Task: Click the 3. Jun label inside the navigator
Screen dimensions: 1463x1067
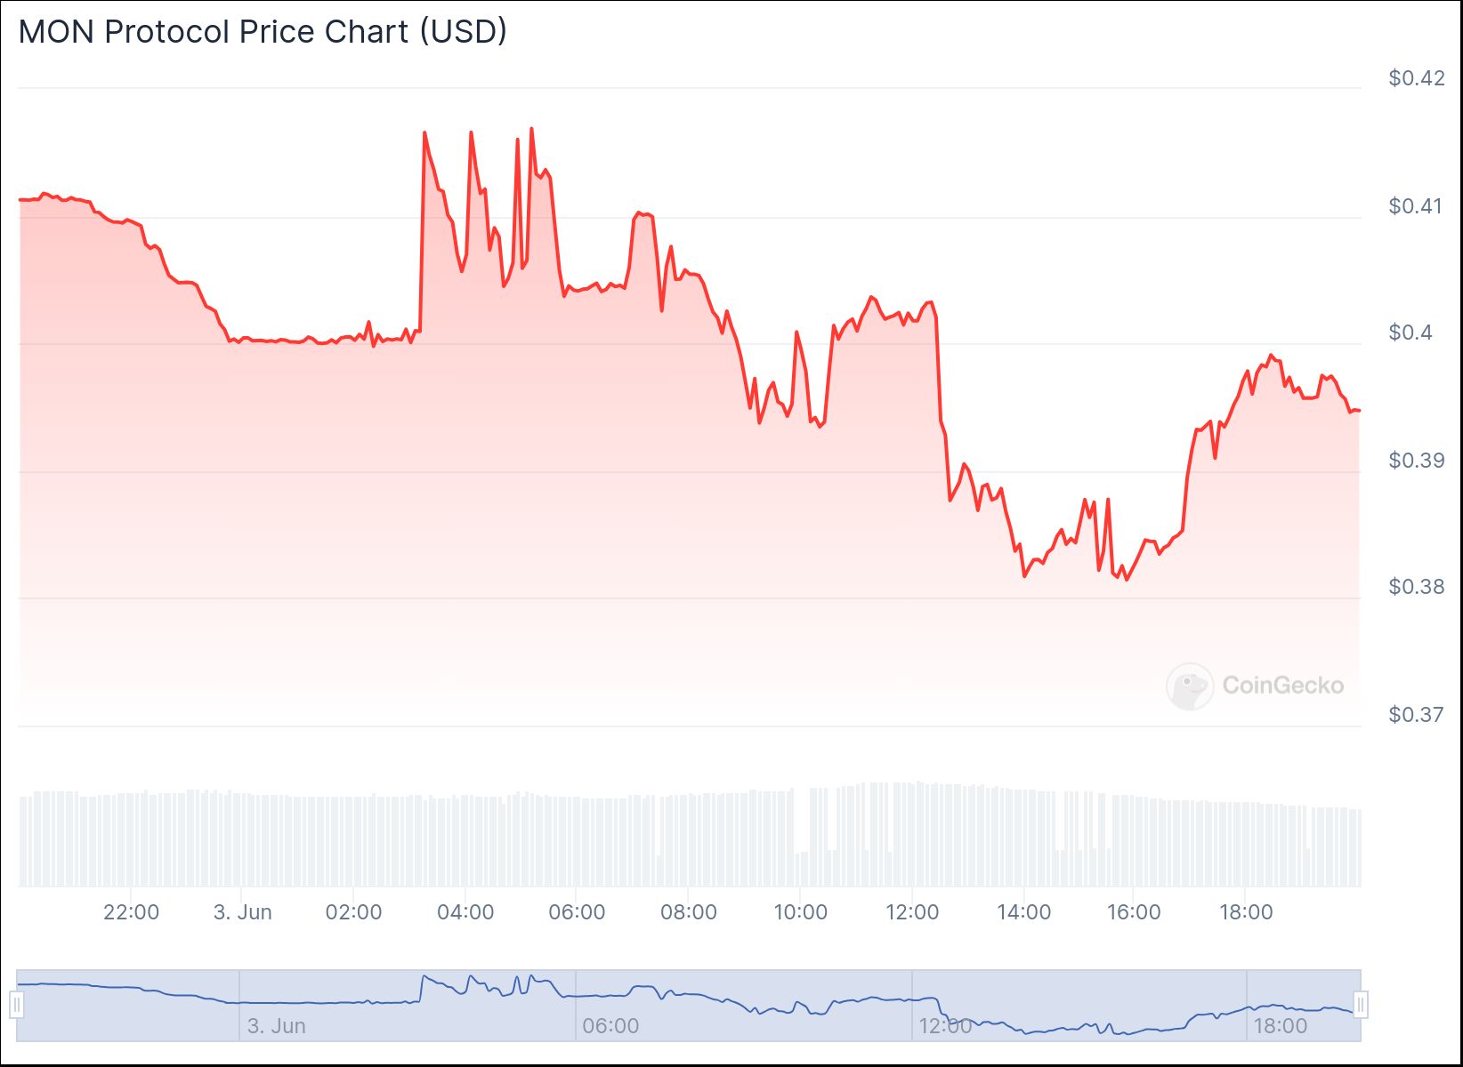Action: (276, 1026)
